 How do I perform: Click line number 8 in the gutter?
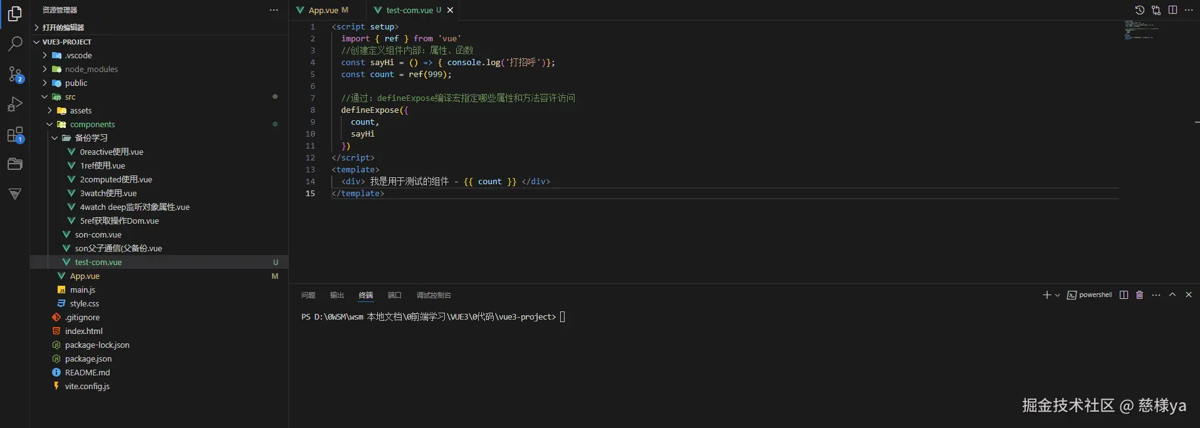[x=312, y=110]
